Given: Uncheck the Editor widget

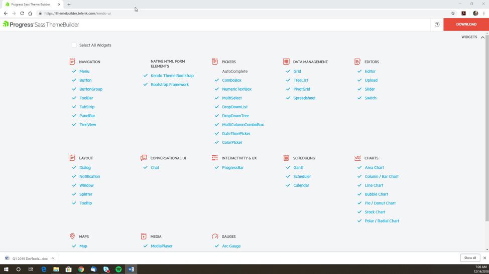Looking at the screenshot, I should 359,71.
